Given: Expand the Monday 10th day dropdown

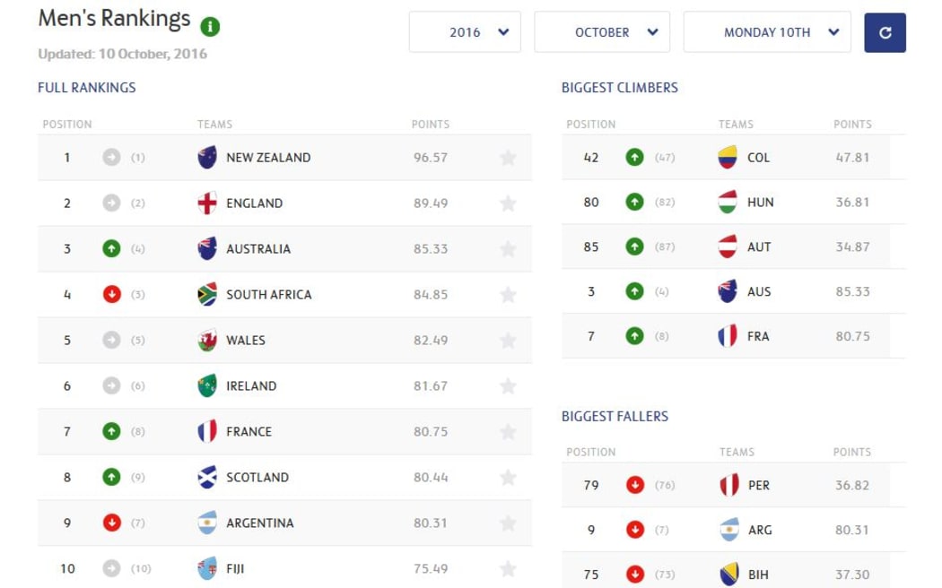Looking at the screenshot, I should click(767, 32).
